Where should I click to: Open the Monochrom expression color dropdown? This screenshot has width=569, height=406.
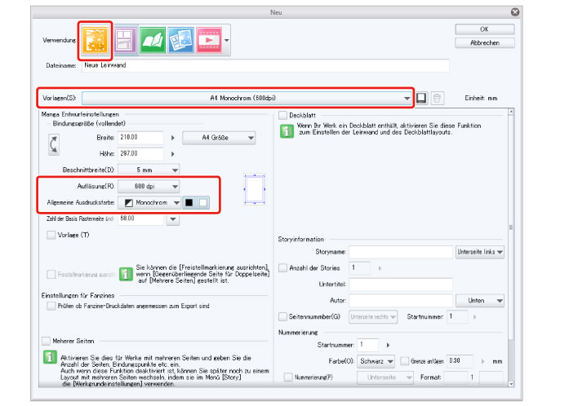[x=149, y=203]
